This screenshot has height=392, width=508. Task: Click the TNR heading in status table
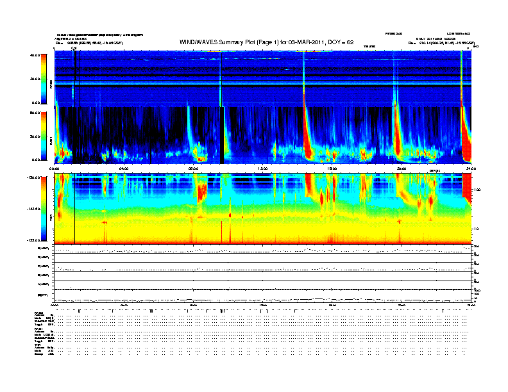tap(37, 345)
